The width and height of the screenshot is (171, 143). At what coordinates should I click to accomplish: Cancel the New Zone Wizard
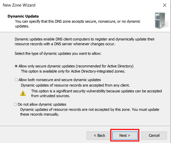154,135
